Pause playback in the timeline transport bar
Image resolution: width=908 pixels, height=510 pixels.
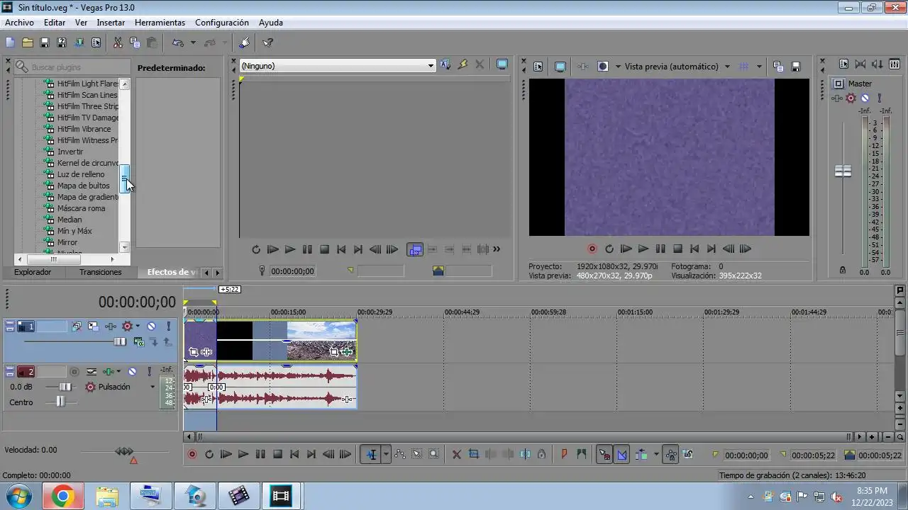point(260,455)
